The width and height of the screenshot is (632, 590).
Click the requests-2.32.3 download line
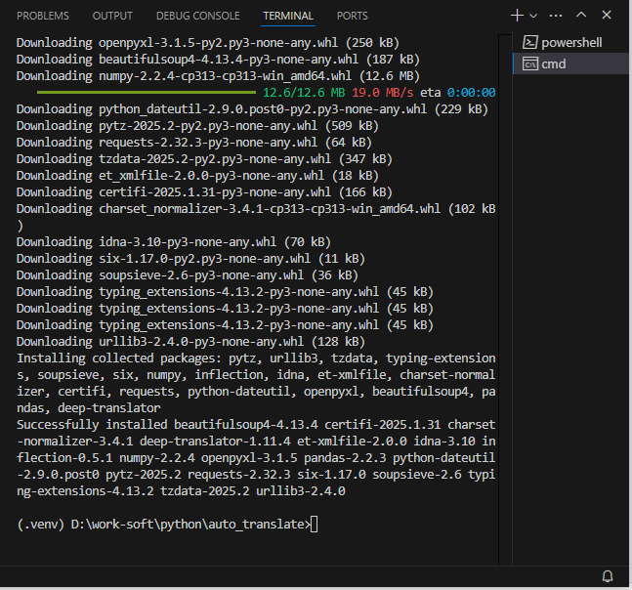click(x=194, y=143)
